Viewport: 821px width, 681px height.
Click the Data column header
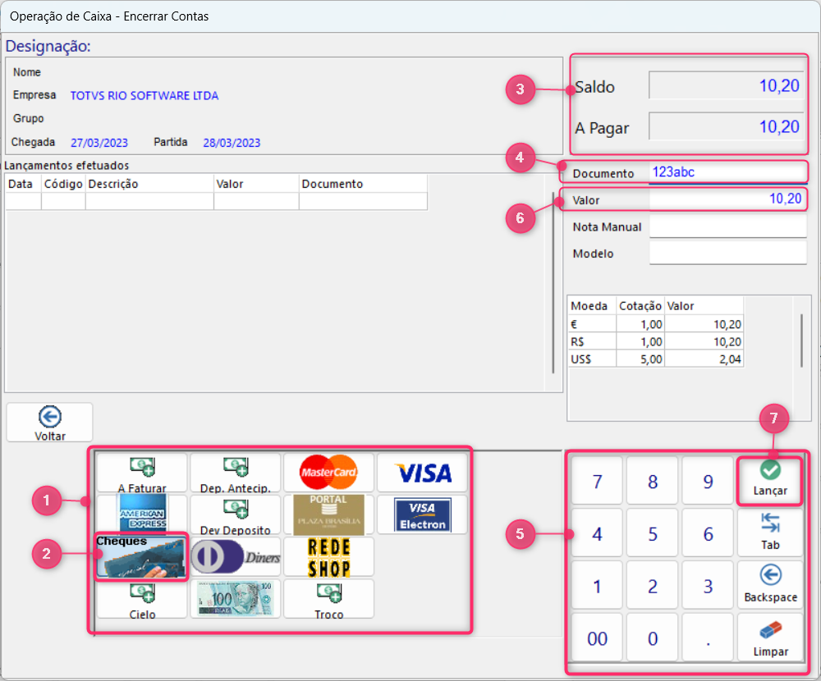click(x=23, y=184)
